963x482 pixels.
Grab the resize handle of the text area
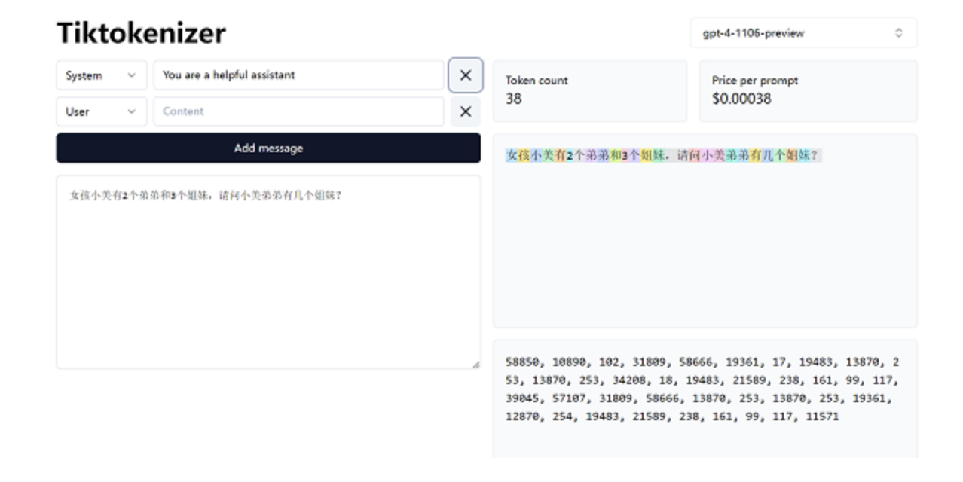(x=475, y=364)
